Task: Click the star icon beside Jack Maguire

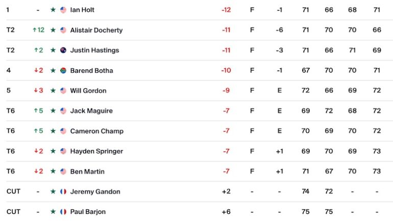Action: click(x=53, y=111)
